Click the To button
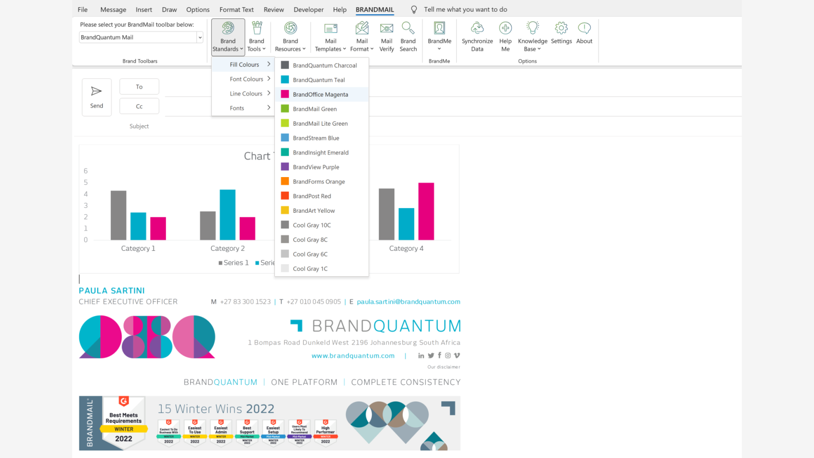Image resolution: width=814 pixels, height=458 pixels. (x=139, y=87)
